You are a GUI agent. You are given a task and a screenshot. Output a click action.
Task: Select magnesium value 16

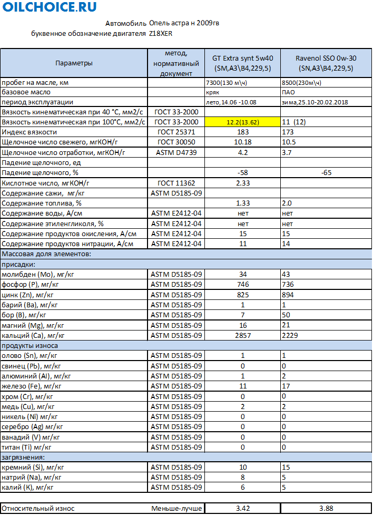[243, 325]
